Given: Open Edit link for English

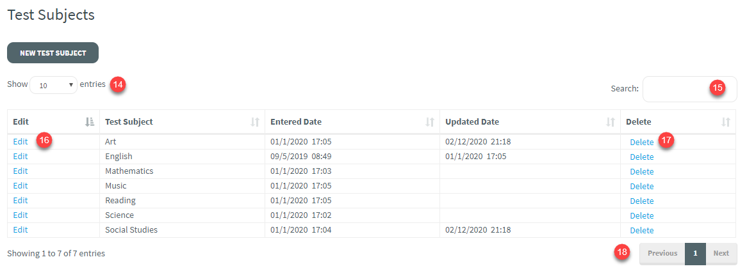Looking at the screenshot, I should [21, 157].
